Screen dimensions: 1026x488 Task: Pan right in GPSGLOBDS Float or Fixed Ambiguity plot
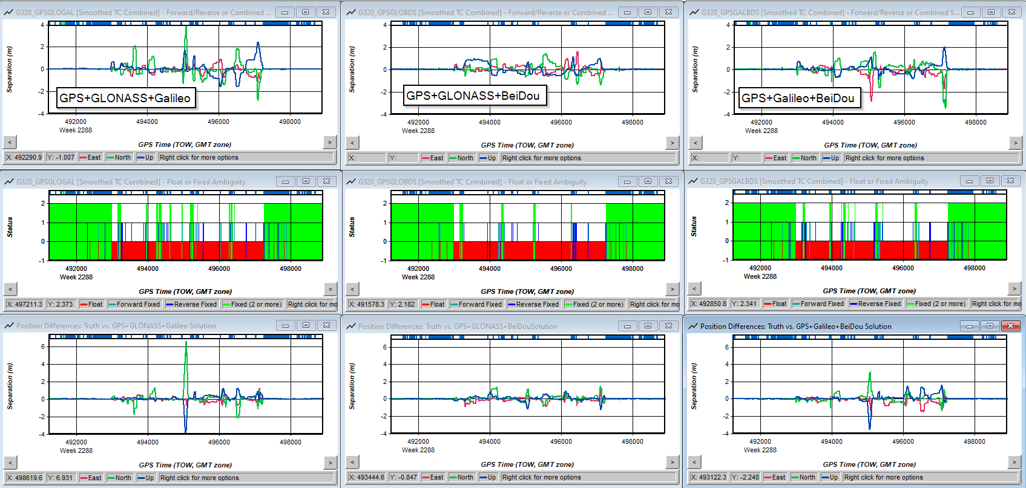pos(672,290)
